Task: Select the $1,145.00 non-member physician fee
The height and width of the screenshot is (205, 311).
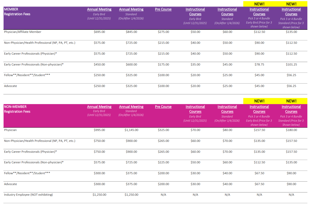Action: [131, 130]
